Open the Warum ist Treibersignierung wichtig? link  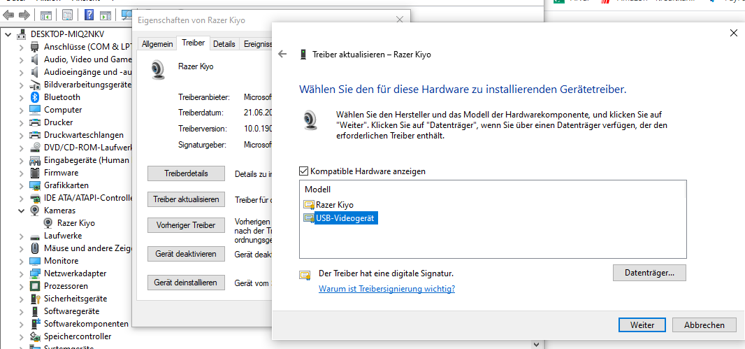(386, 289)
